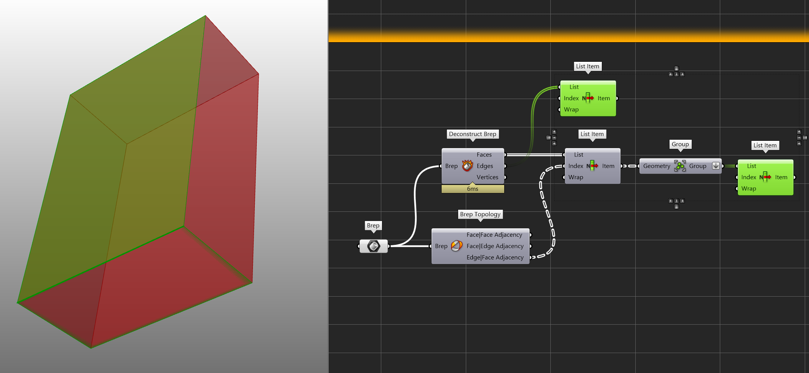Click the Faces output of Deconstruct Brep
The image size is (809, 373).
484,155
